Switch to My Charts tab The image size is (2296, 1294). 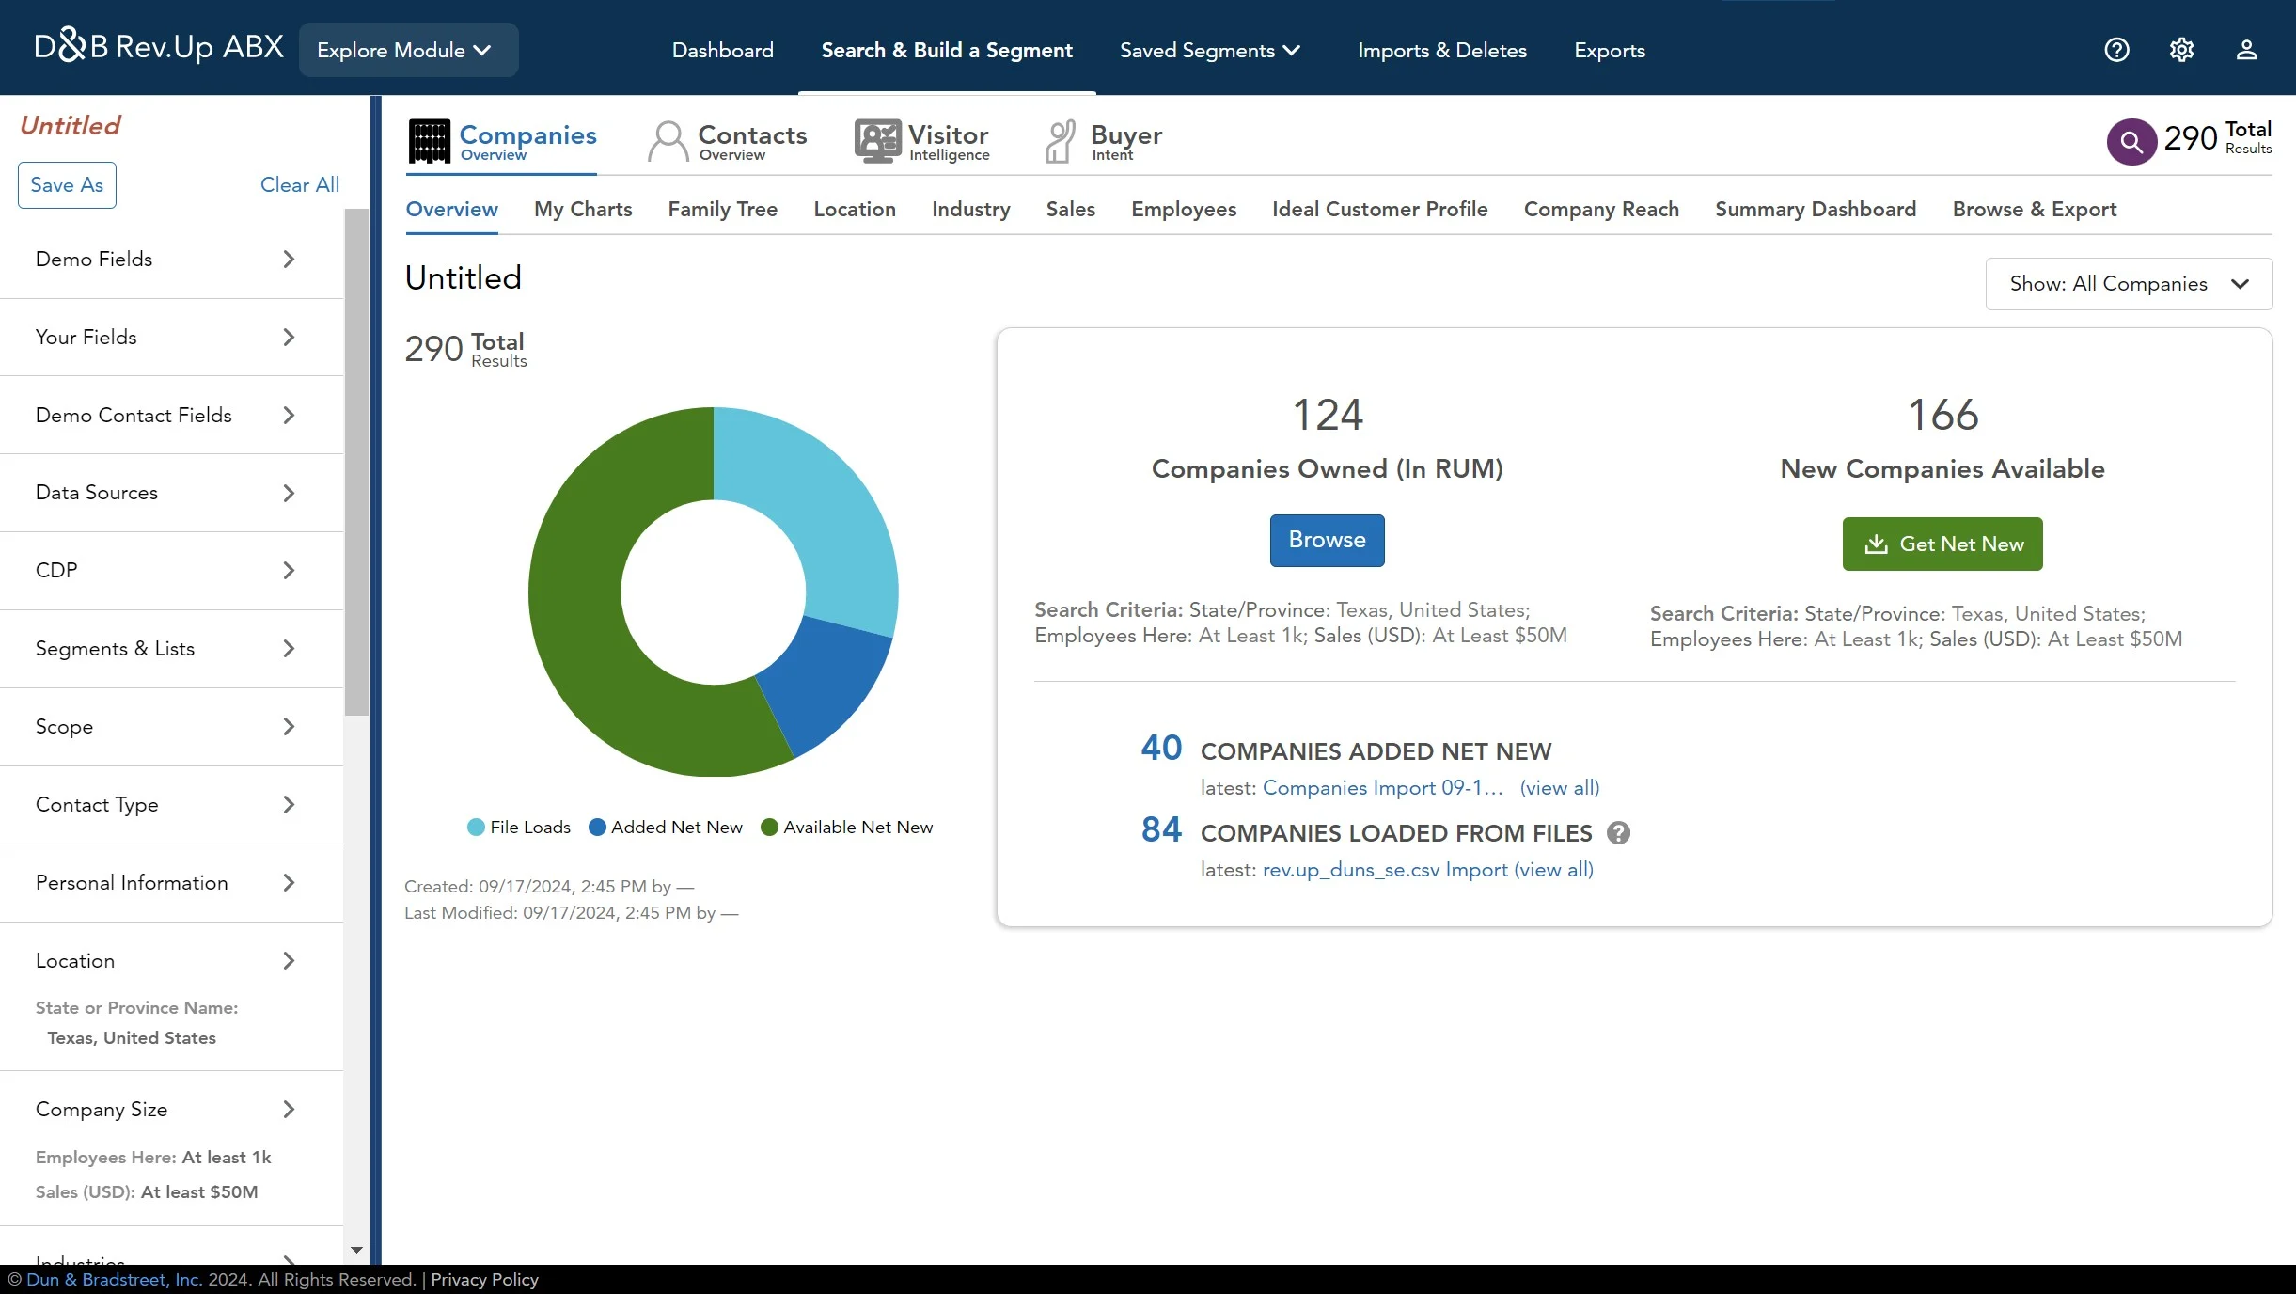[583, 209]
